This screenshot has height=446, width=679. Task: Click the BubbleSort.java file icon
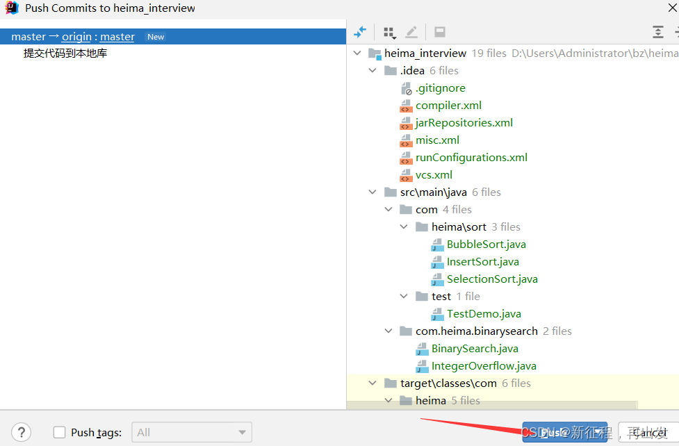pos(437,245)
